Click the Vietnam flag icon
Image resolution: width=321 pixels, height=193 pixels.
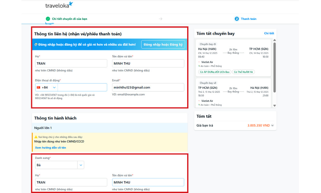pos(39,87)
